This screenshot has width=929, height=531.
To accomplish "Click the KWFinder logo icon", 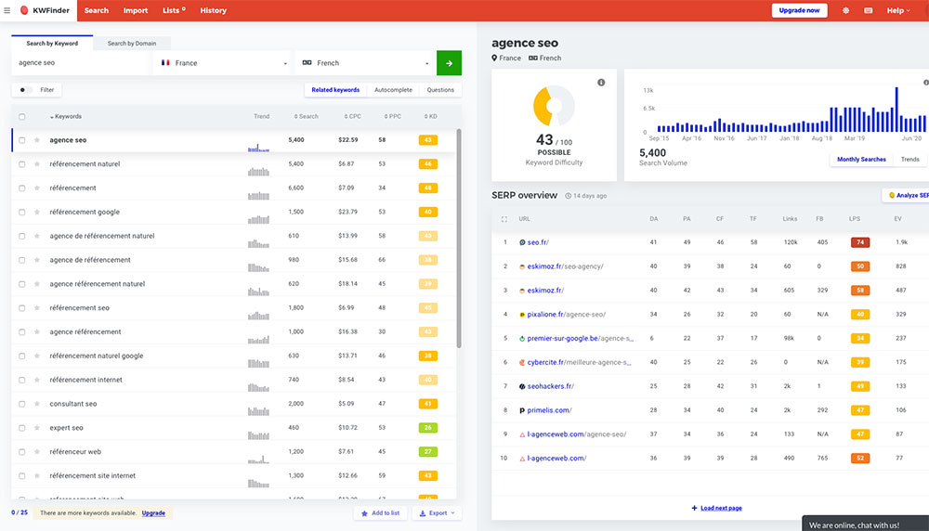I will (24, 10).
